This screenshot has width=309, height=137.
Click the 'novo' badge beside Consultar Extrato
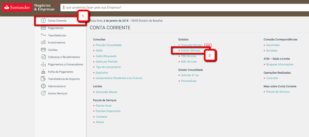(x=208, y=45)
